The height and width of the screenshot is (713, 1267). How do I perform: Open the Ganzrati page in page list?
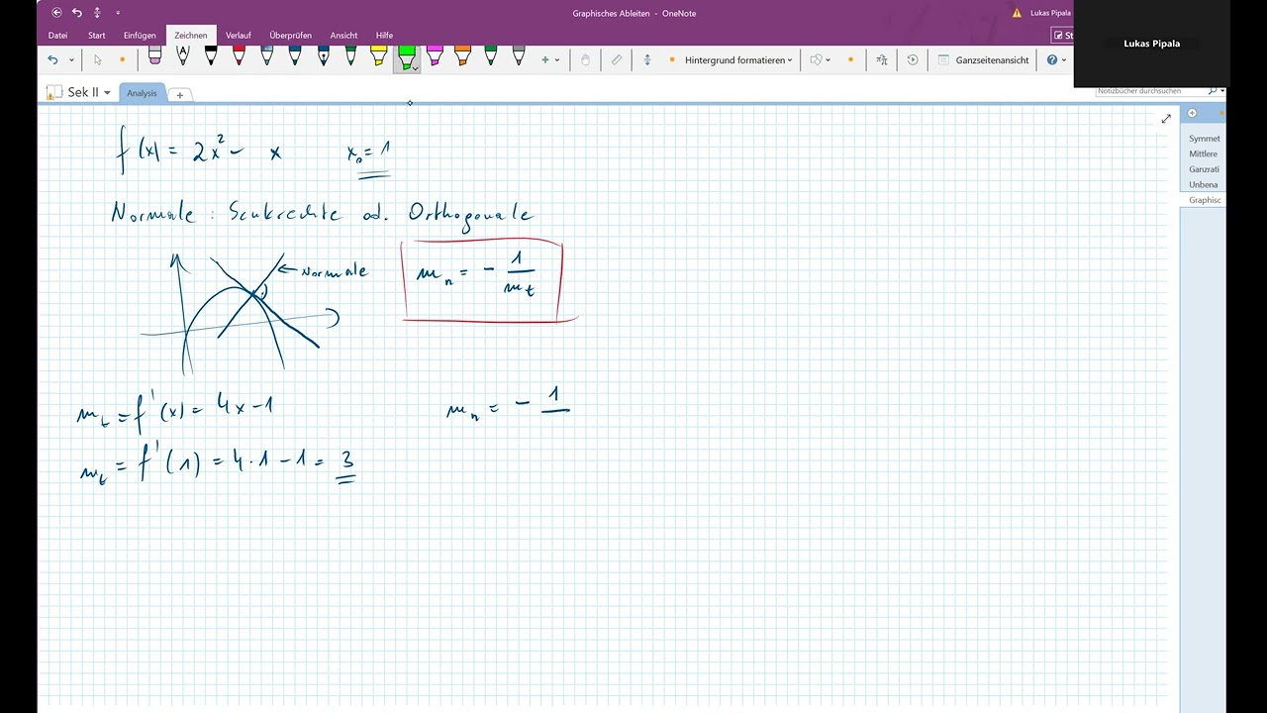1204,169
